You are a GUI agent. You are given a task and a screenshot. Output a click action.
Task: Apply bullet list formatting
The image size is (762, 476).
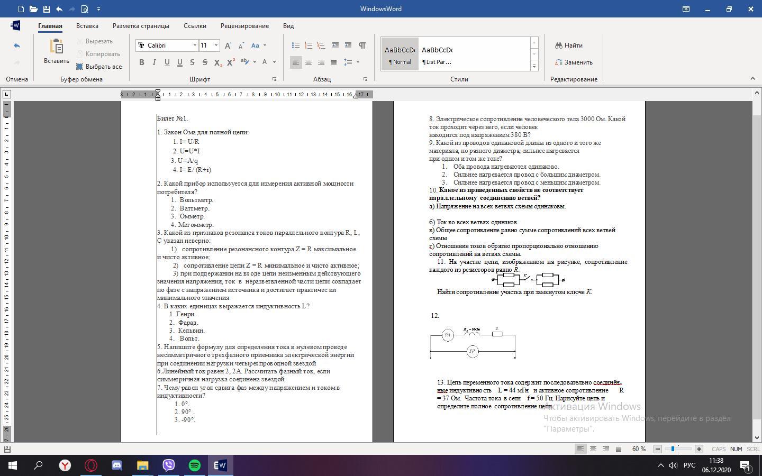[296, 45]
